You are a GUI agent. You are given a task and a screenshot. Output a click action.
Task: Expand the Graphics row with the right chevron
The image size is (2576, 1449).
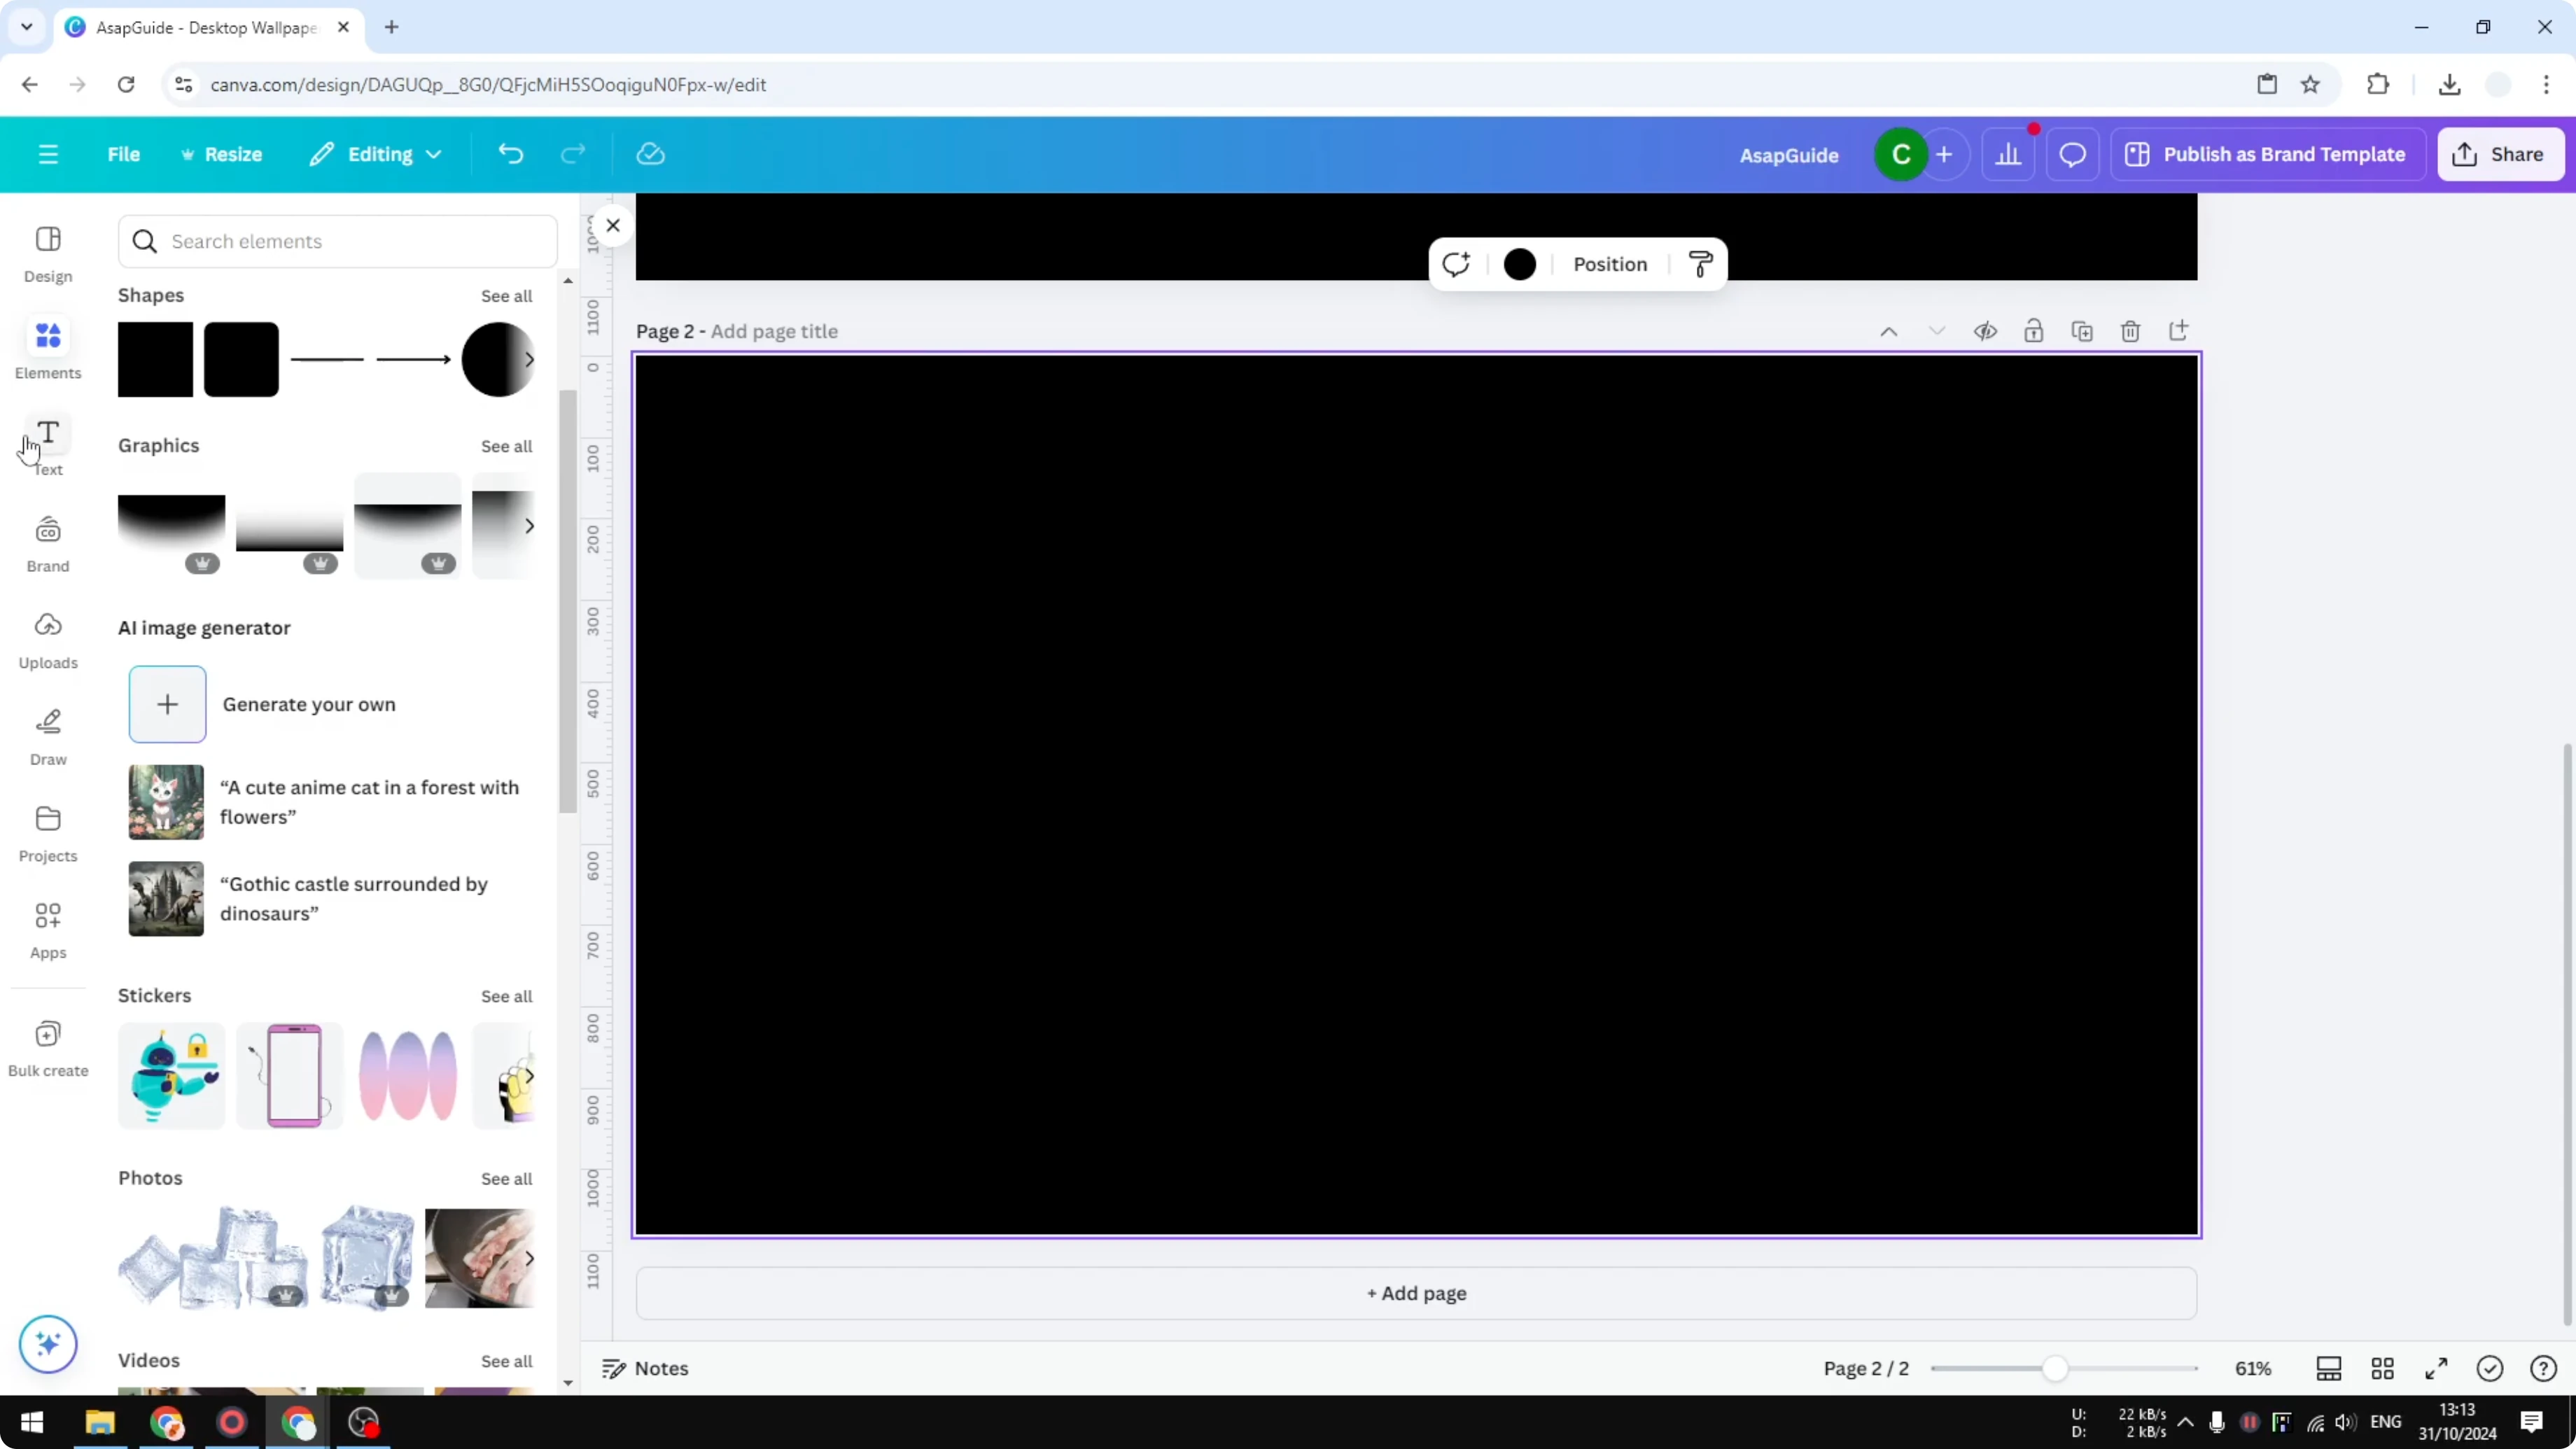(x=529, y=525)
